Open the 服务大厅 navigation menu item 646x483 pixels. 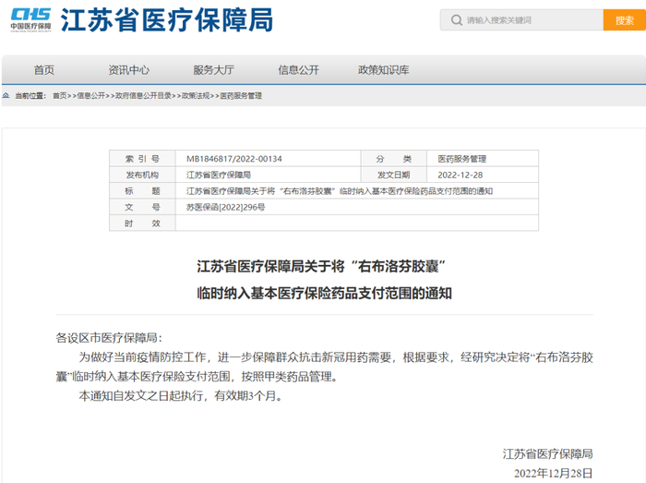(213, 70)
